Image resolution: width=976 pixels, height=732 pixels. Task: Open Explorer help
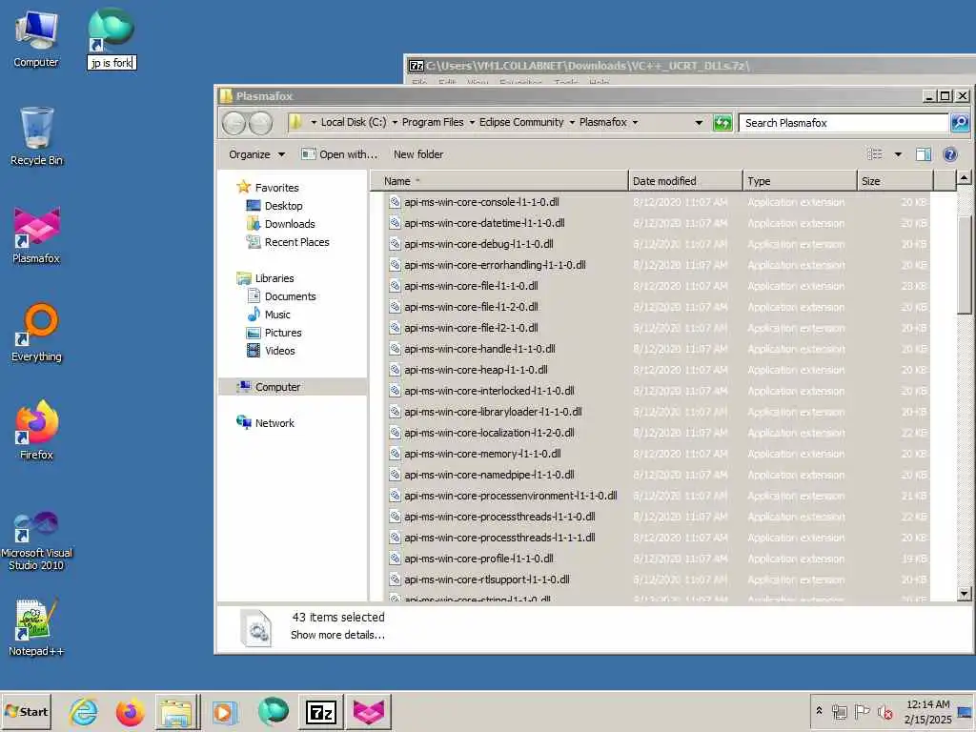[950, 154]
